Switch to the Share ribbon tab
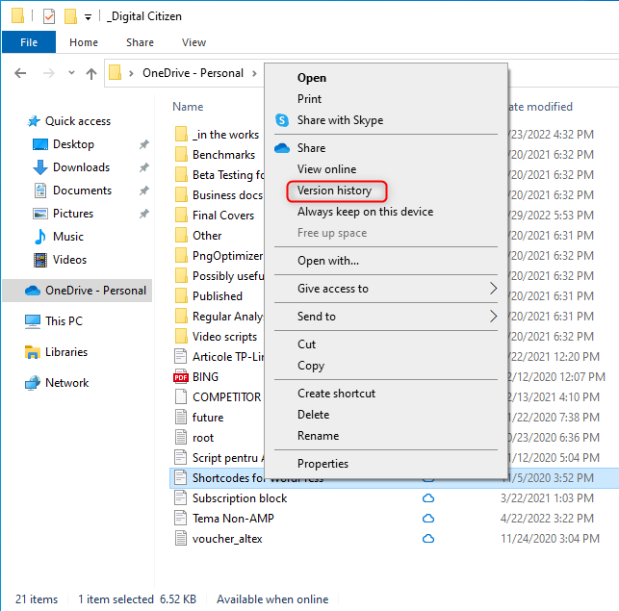The height and width of the screenshot is (611, 619). tap(140, 42)
